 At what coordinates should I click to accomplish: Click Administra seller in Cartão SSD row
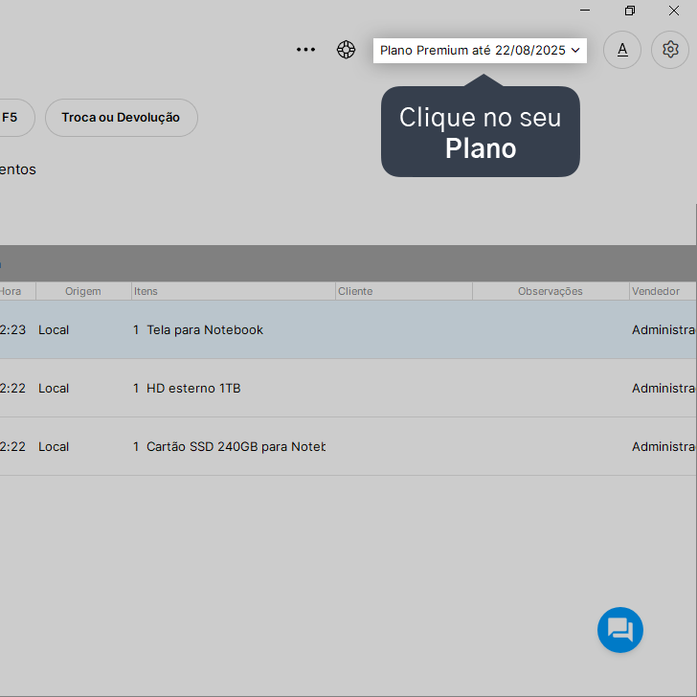tap(663, 446)
